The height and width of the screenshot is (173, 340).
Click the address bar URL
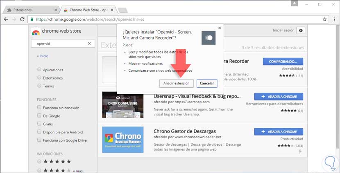pyautogui.click(x=90, y=20)
